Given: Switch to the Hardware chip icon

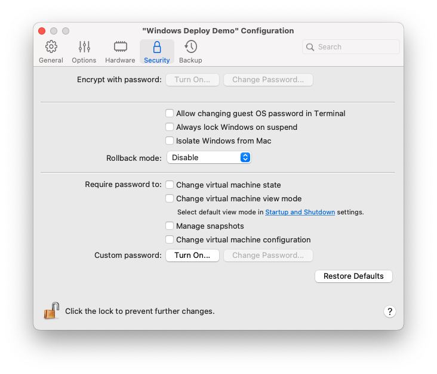Looking at the screenshot, I should (x=120, y=47).
